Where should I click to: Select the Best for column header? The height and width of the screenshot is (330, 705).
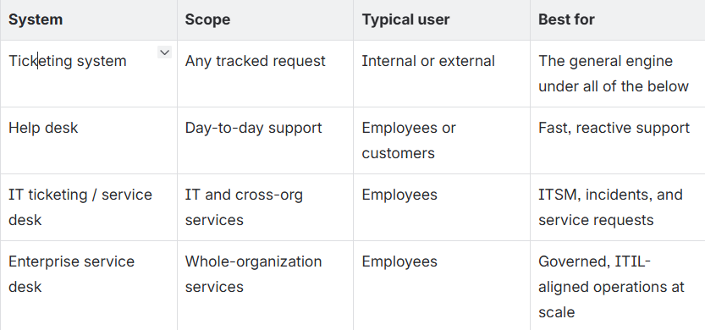[x=618, y=19]
